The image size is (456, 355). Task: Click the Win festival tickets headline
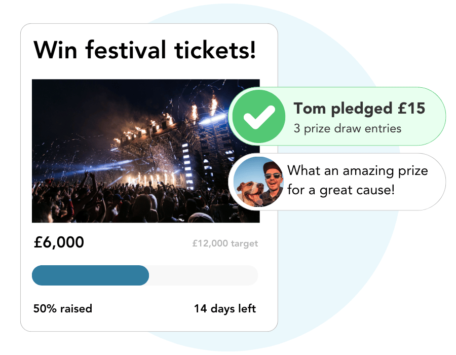click(145, 50)
